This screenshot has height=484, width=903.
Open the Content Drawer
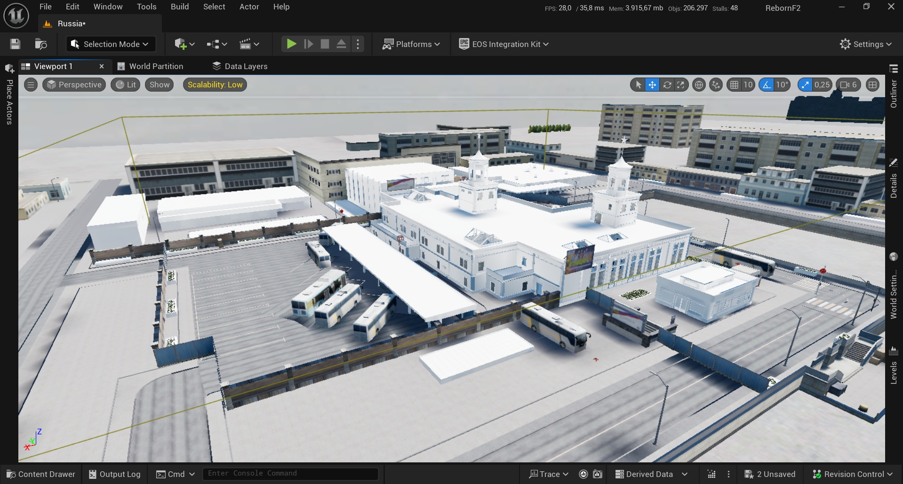[x=41, y=474]
